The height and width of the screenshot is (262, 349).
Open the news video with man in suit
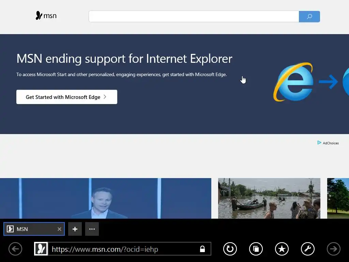106,198
